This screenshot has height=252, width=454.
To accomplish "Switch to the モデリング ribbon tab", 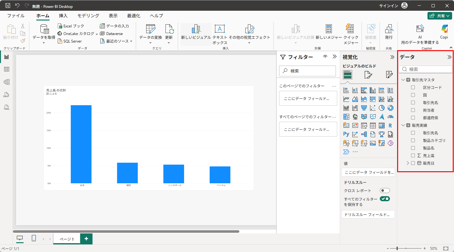I will pyautogui.click(x=88, y=16).
